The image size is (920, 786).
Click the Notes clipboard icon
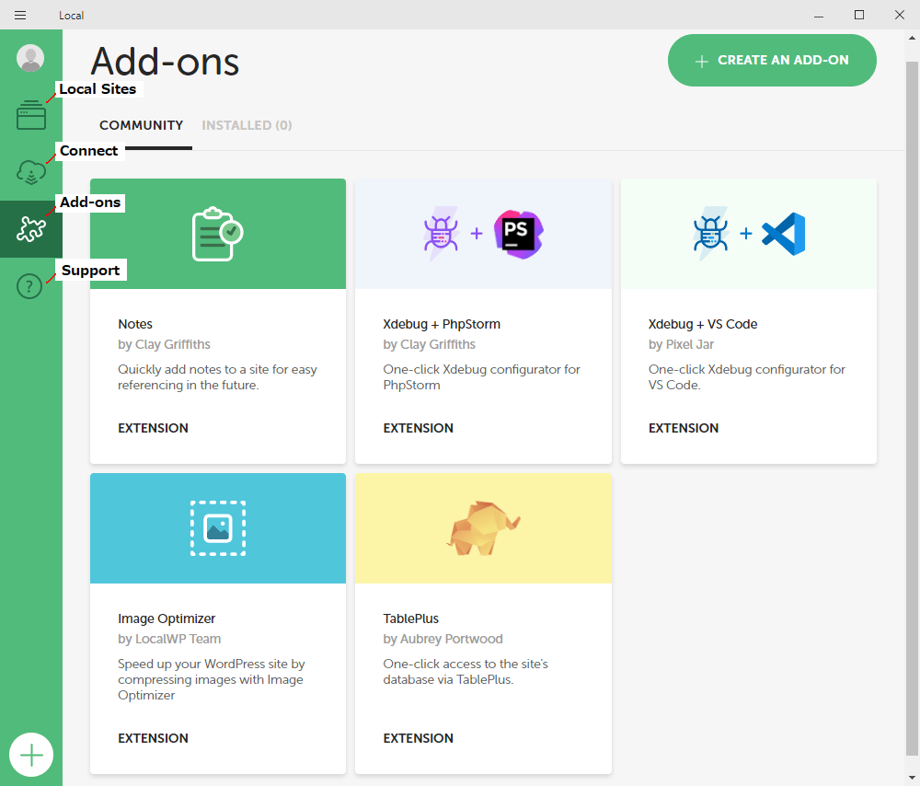(218, 234)
